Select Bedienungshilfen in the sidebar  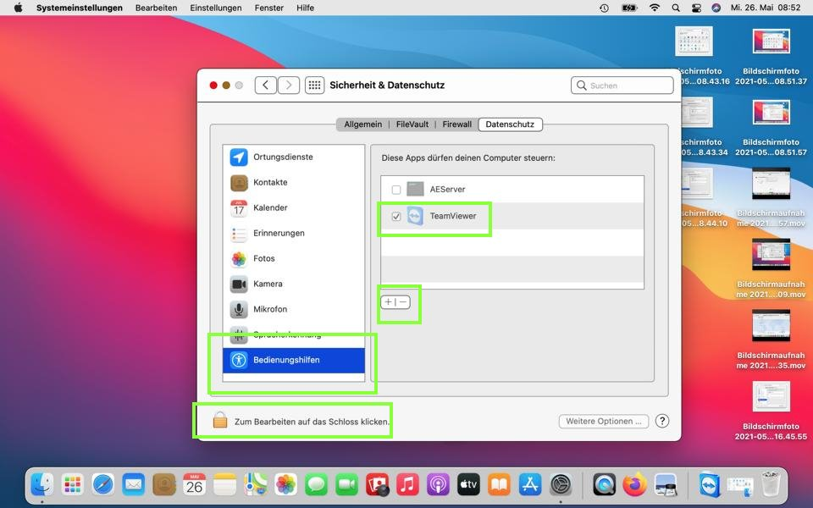[294, 361]
